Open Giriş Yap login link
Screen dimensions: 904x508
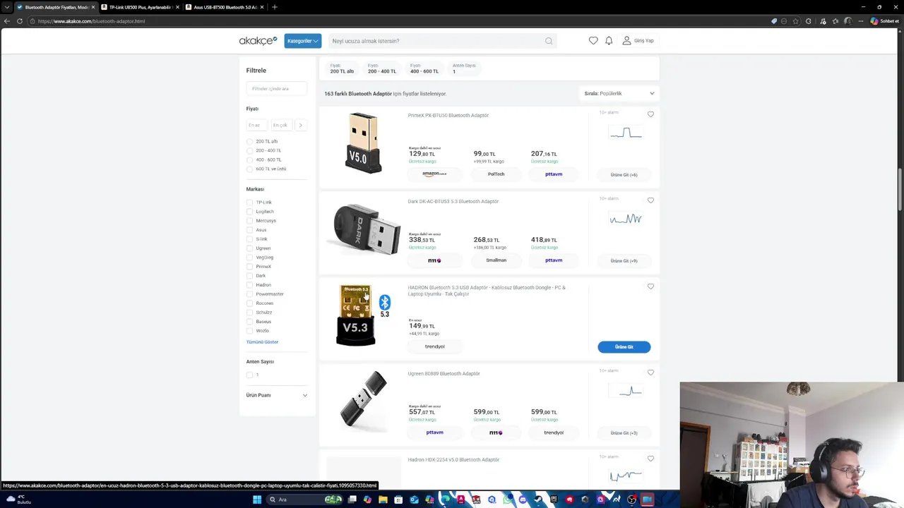point(638,41)
